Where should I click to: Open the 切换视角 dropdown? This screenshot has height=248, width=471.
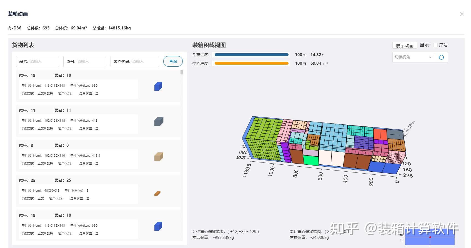click(413, 57)
